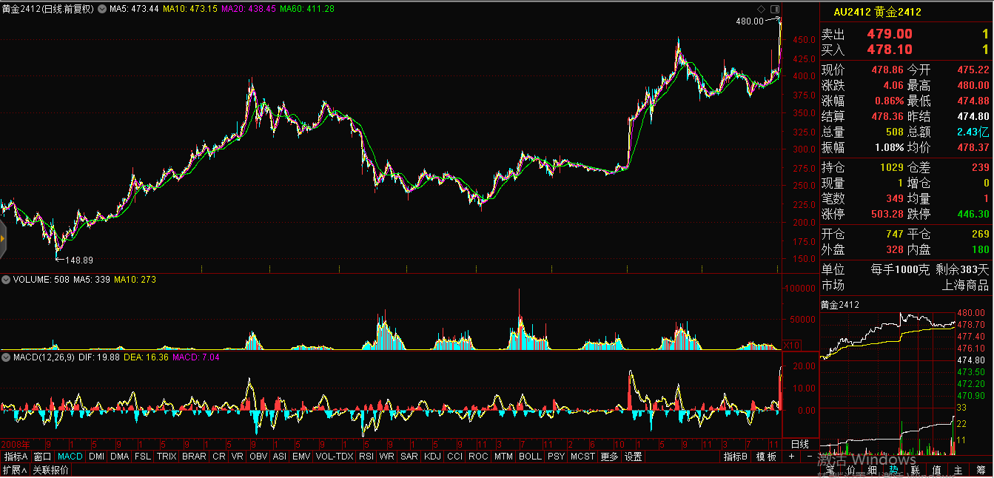Screen dimensions: 994x478
Task: Click the 扩展 expand tab
Action: 14,470
